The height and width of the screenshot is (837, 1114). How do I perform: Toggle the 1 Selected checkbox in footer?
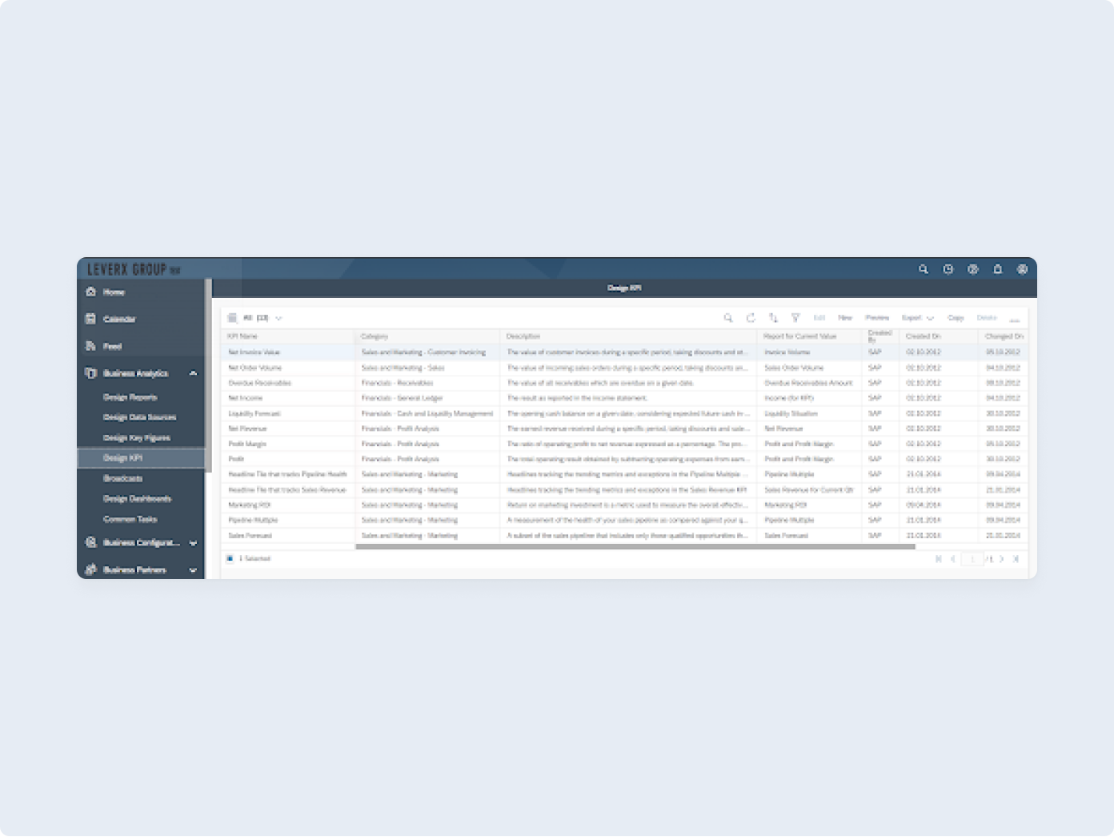[230, 558]
